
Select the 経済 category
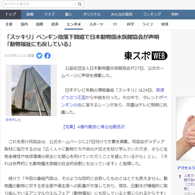point(55,25)
